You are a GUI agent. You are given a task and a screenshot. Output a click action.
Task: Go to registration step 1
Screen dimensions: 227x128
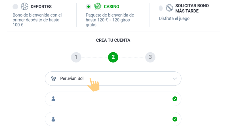coord(76,57)
